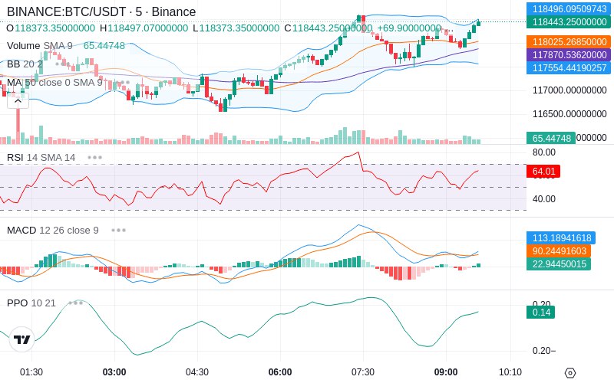Click the high price value 118497.07000000

148,28
